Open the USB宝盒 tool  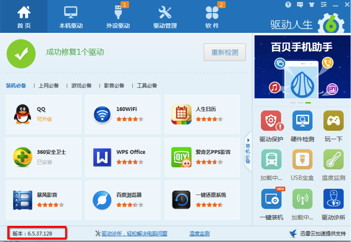tap(302, 160)
